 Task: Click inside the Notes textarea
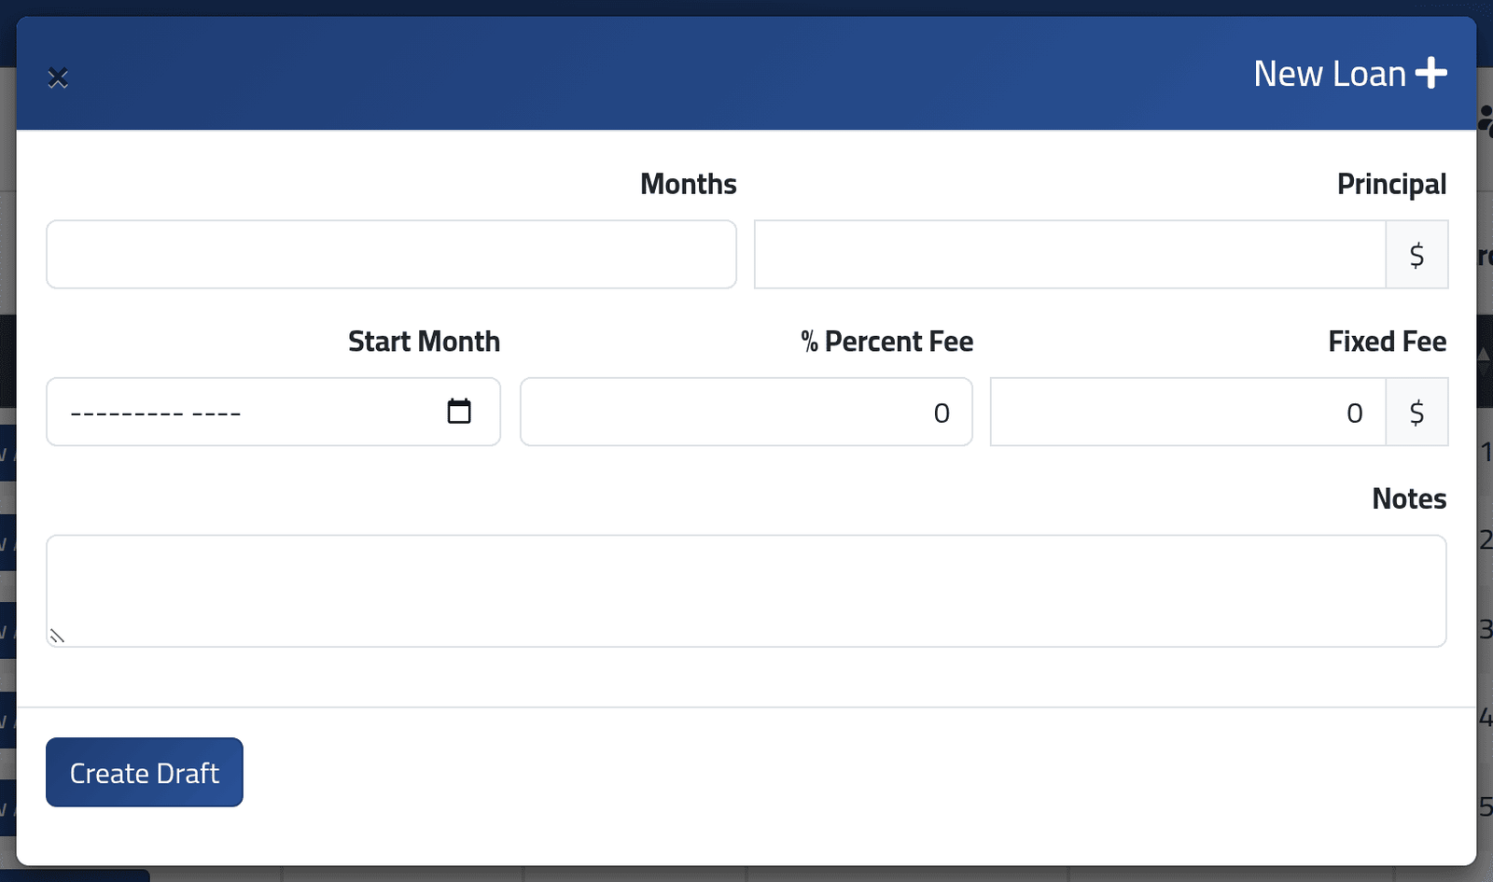(x=746, y=591)
